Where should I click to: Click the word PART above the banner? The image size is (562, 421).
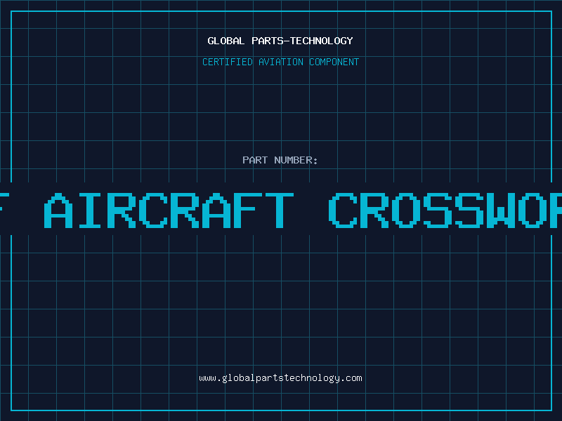[255, 160]
